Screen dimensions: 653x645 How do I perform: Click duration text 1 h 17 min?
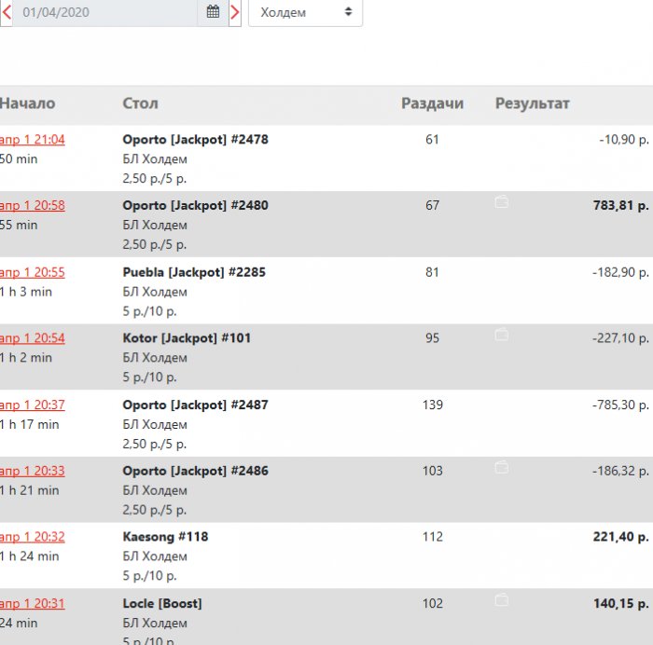coord(30,424)
